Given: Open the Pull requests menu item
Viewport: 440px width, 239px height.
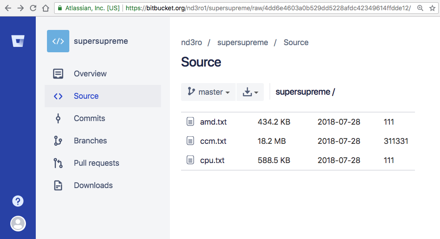Looking at the screenshot, I should click(103, 163).
